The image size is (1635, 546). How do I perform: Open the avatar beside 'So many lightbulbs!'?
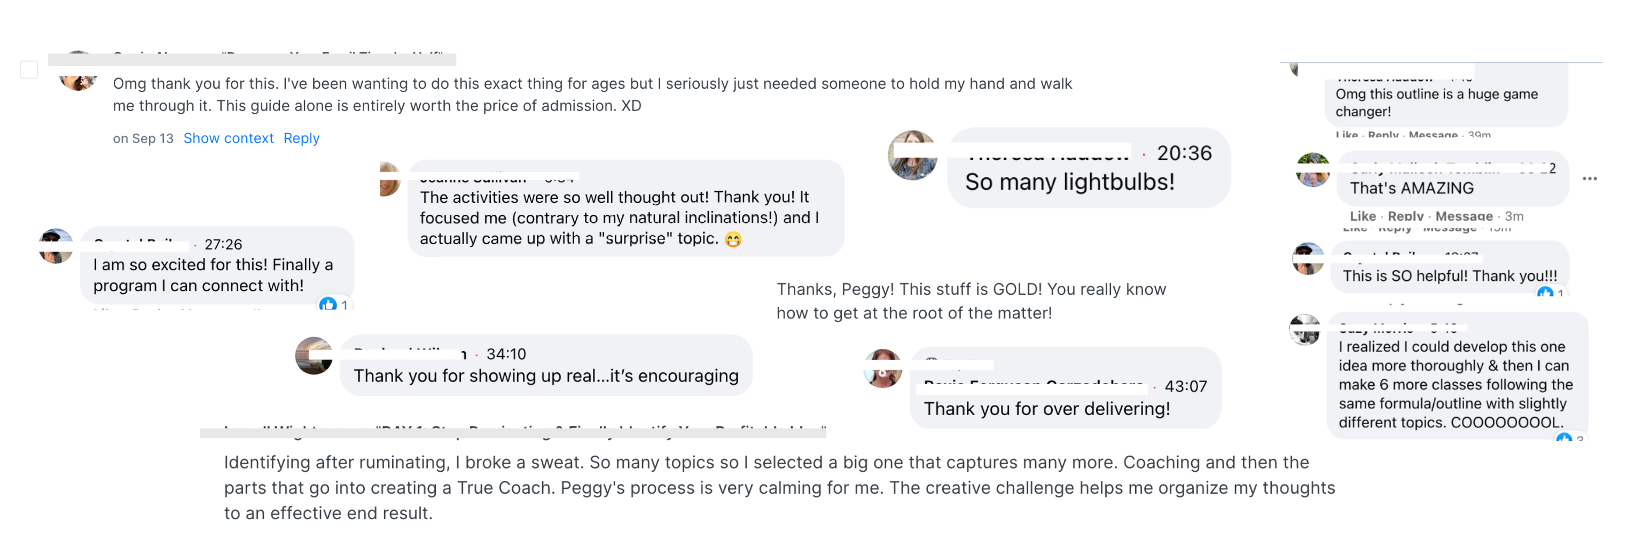coord(913,155)
